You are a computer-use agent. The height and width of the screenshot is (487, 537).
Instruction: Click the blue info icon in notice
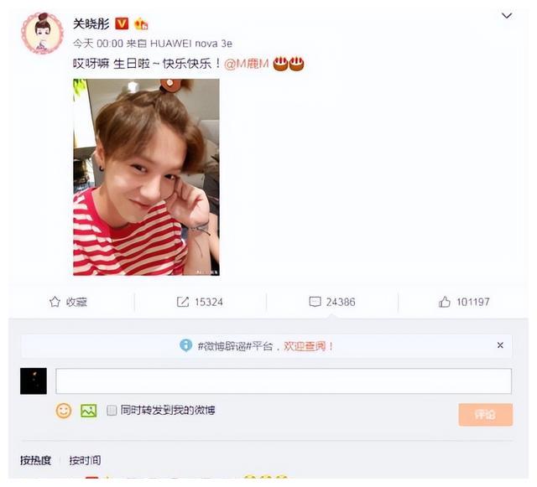point(185,345)
